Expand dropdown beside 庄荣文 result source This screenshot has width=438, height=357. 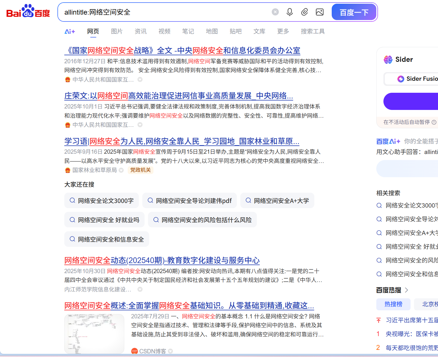[x=140, y=125]
